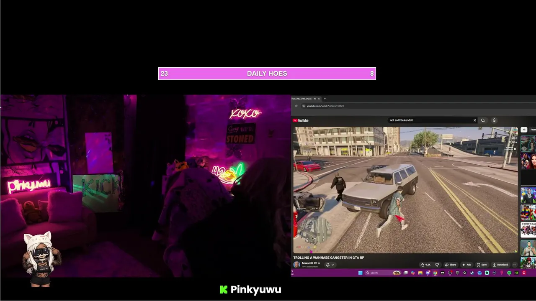536x301 pixels.
Task: Open the Mail app on the taskbar
Action: pyautogui.click(x=479, y=273)
